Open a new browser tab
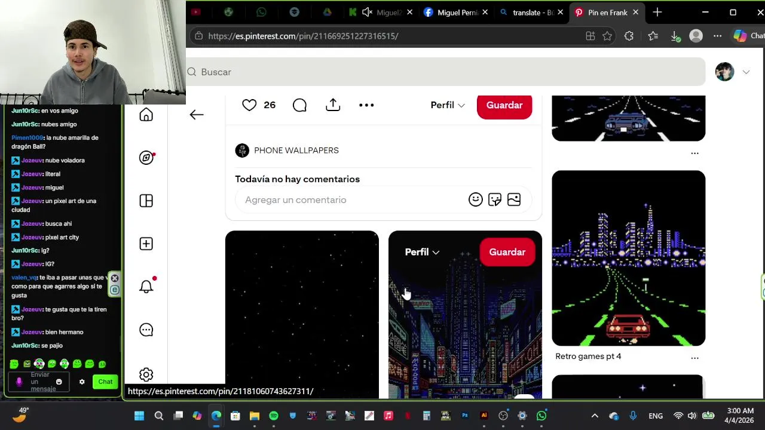765x430 pixels. tap(657, 12)
